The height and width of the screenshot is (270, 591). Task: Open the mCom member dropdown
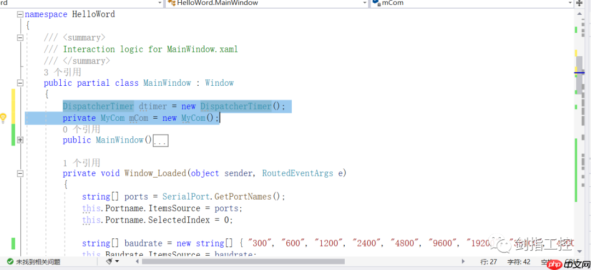pos(570,3)
